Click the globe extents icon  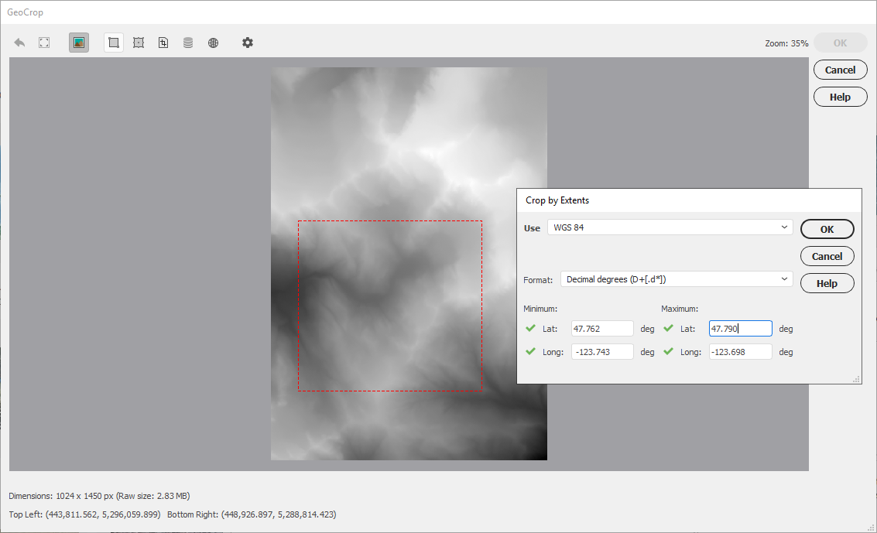(213, 43)
